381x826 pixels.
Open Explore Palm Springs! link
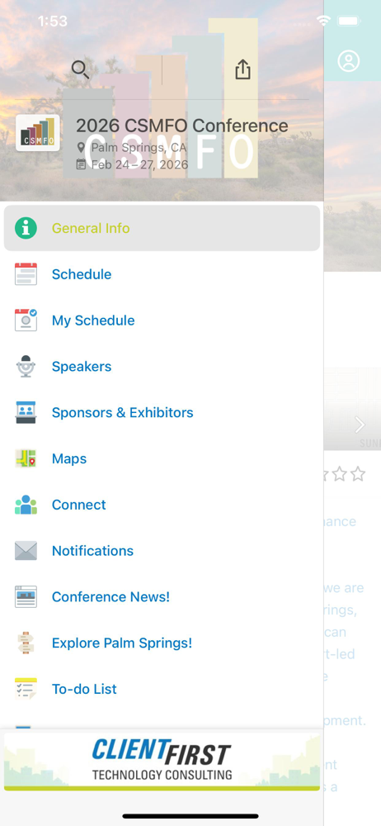pos(162,643)
